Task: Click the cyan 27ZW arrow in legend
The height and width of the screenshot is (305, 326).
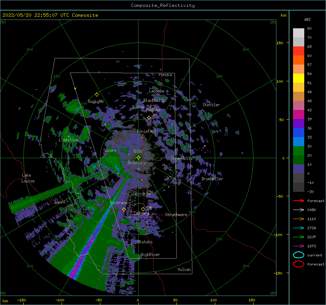Action: pyautogui.click(x=298, y=228)
